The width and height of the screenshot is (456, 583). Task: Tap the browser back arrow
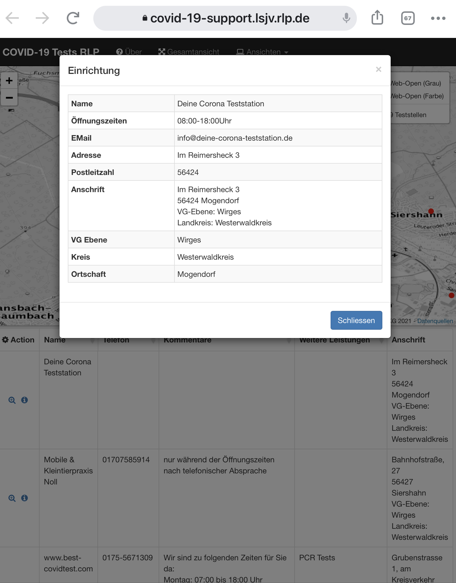(12, 18)
